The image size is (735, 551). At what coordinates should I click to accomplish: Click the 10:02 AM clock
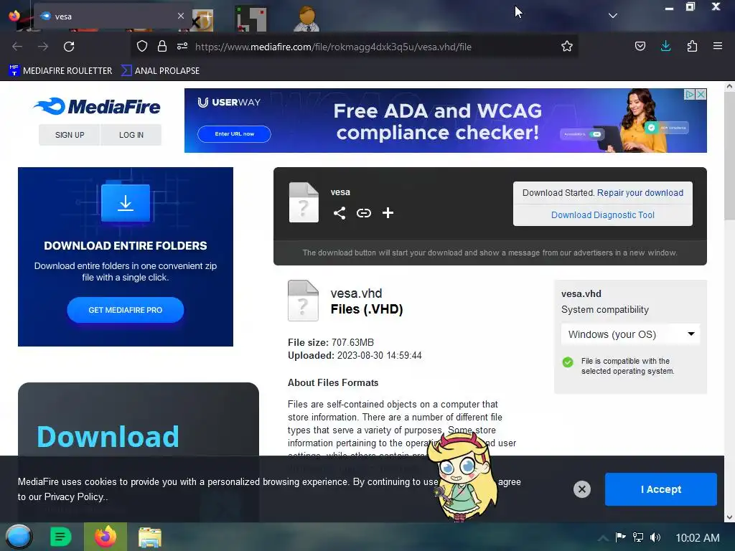click(x=698, y=538)
